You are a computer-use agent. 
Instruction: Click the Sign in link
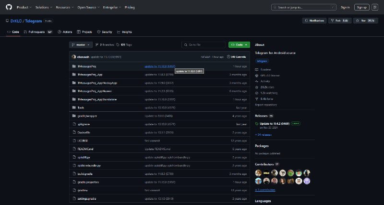[x=345, y=7]
